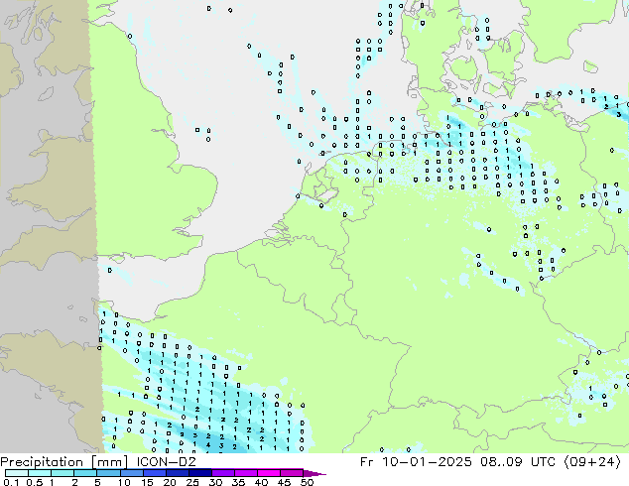Click the legend swatch between 10 and 15
The height and width of the screenshot is (486, 629).
tap(131, 473)
